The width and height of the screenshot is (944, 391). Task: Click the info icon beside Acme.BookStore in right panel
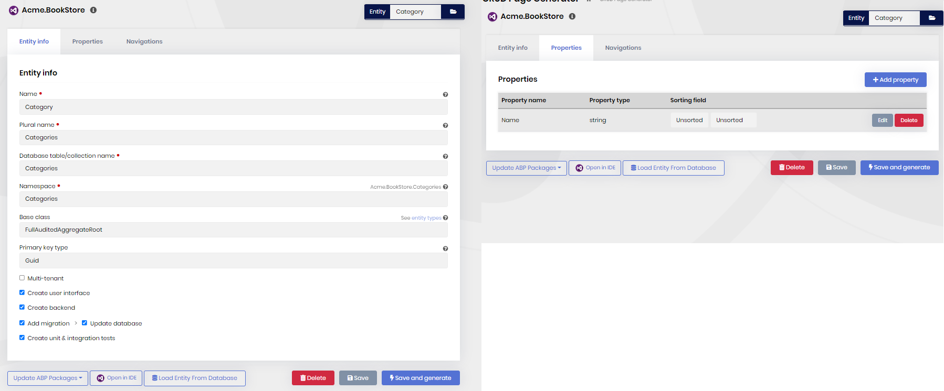pyautogui.click(x=572, y=16)
